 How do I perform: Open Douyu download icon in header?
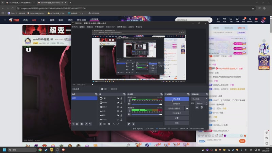[231, 20]
